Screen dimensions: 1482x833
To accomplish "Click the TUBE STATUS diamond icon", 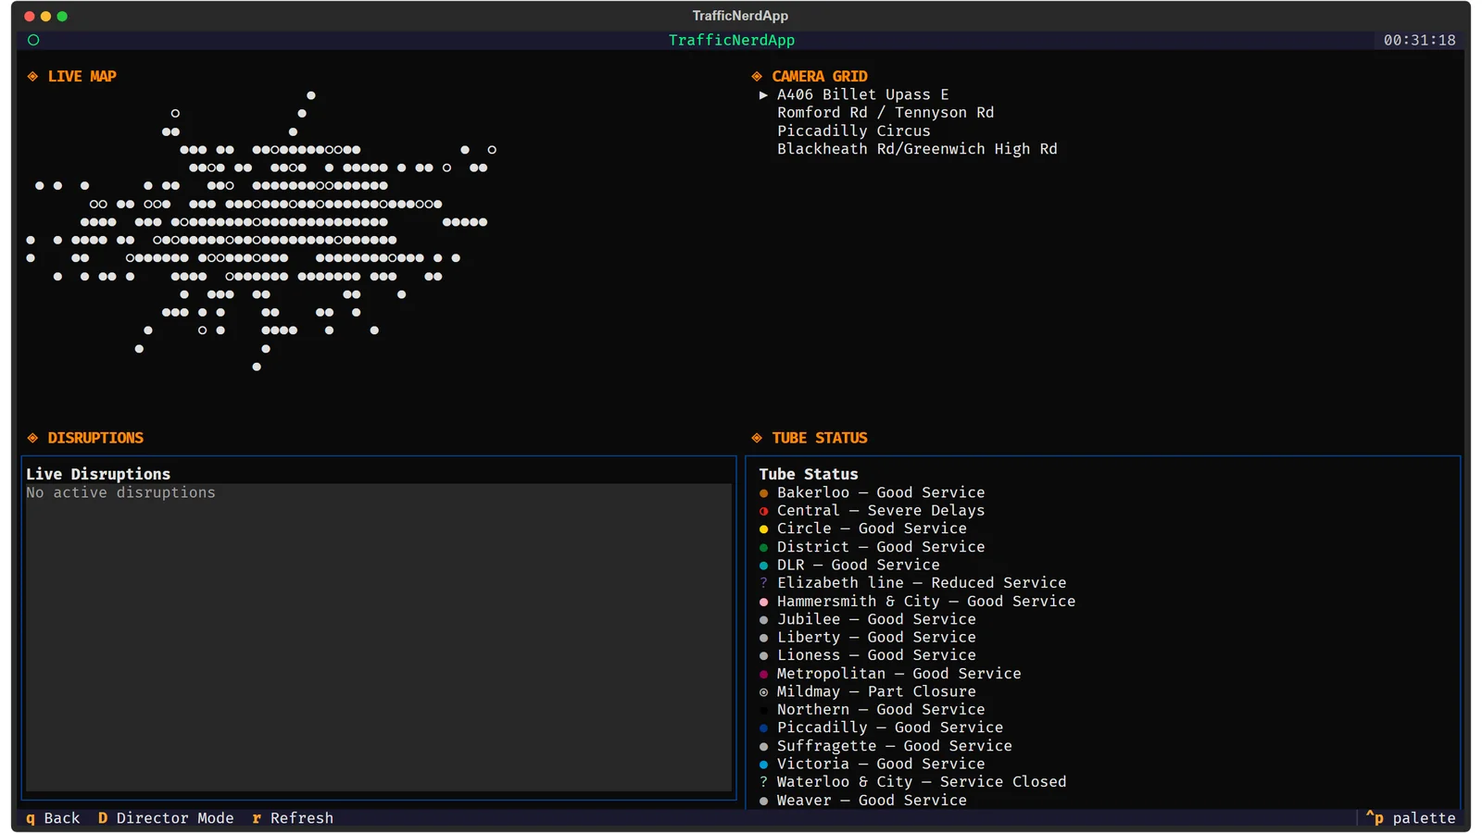I will point(757,438).
